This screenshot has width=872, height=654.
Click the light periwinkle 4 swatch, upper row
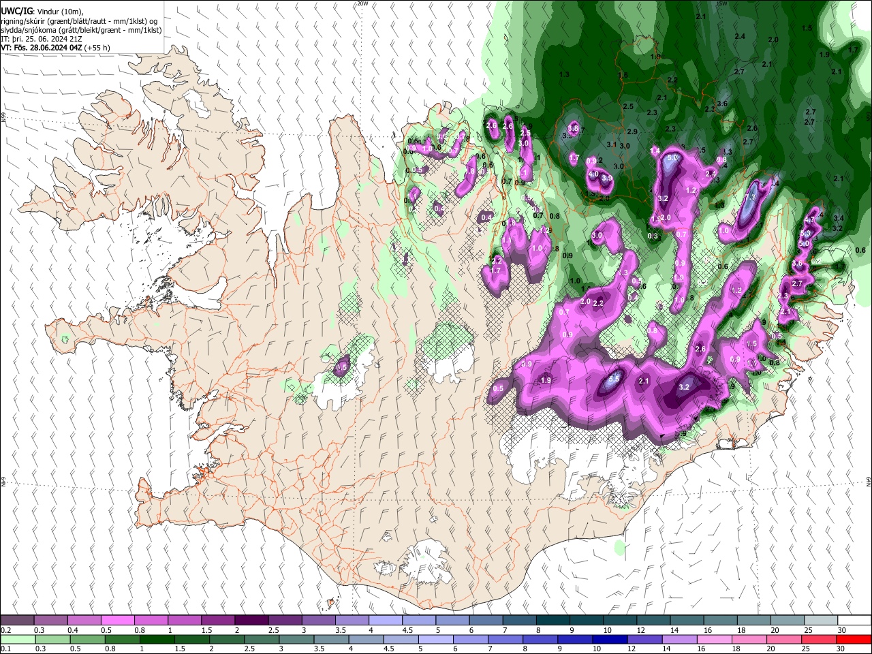click(x=386, y=621)
